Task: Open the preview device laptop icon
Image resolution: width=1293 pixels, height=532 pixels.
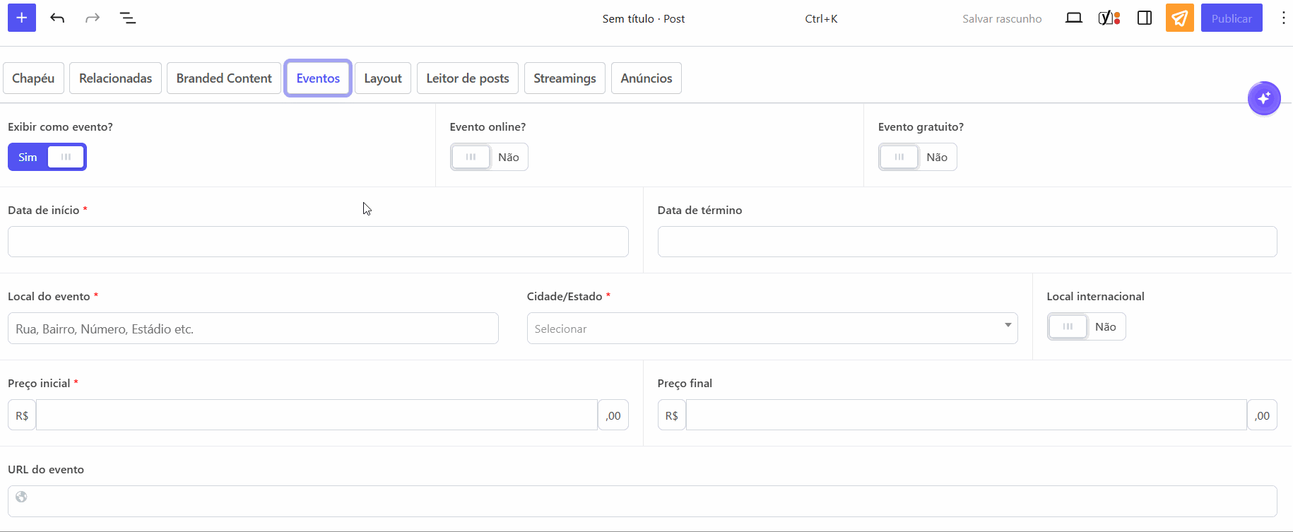Action: pyautogui.click(x=1073, y=18)
